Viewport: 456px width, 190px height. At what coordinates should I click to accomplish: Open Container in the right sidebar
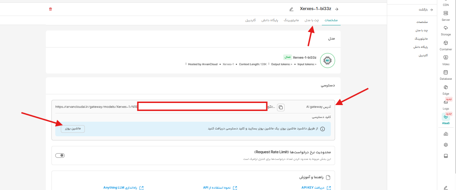[x=446, y=45]
